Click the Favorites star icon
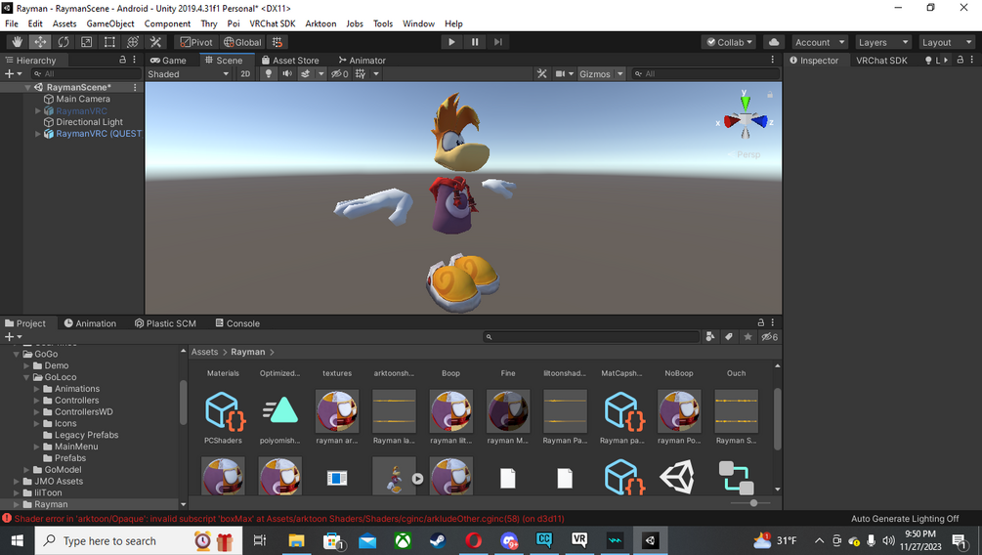Screen dimensions: 982x555 pyautogui.click(x=747, y=337)
